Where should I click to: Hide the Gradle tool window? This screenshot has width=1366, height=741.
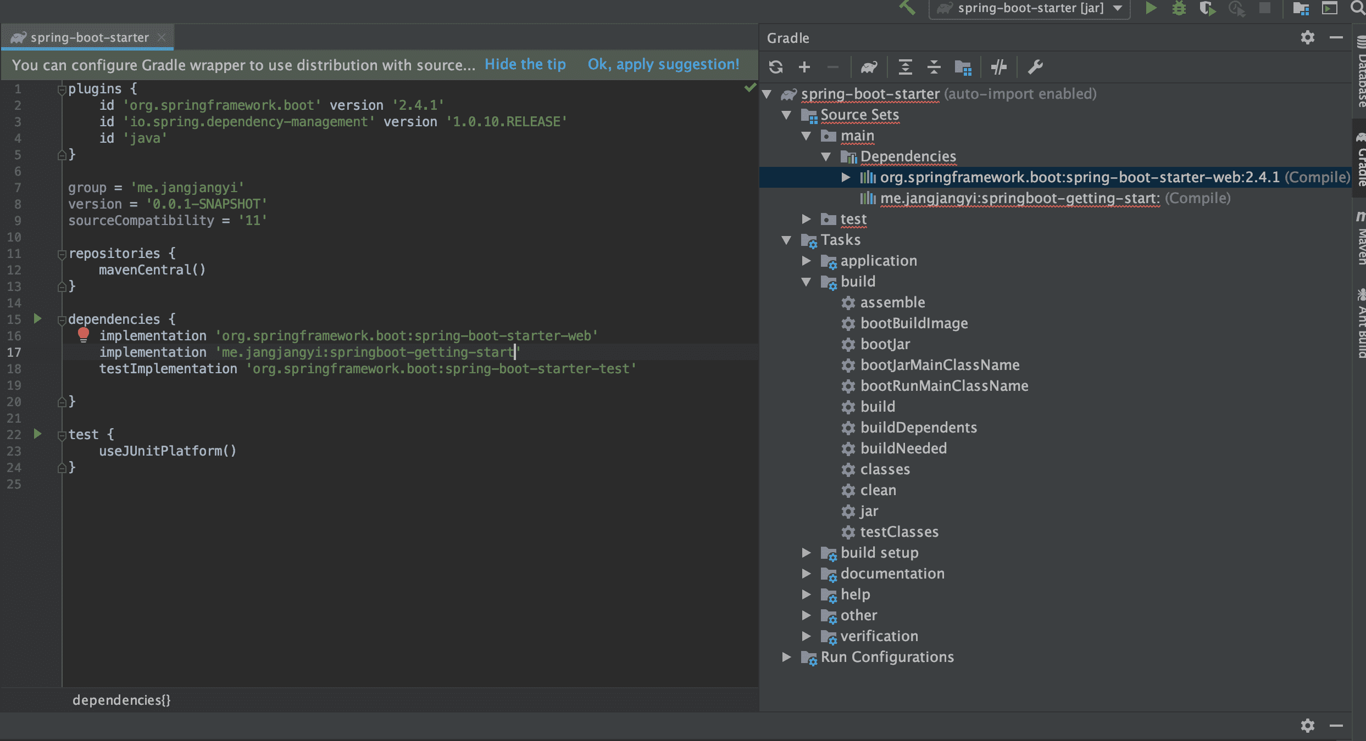point(1336,37)
